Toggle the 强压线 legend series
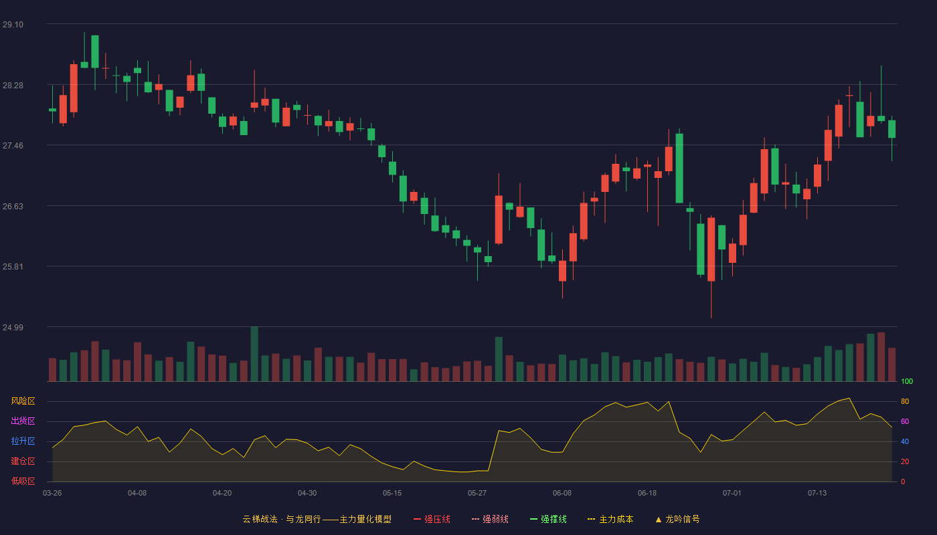This screenshot has height=535, width=937. point(432,519)
